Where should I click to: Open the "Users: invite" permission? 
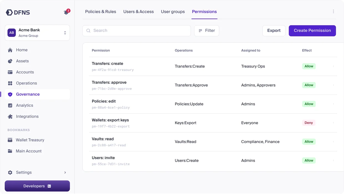[x=103, y=158]
